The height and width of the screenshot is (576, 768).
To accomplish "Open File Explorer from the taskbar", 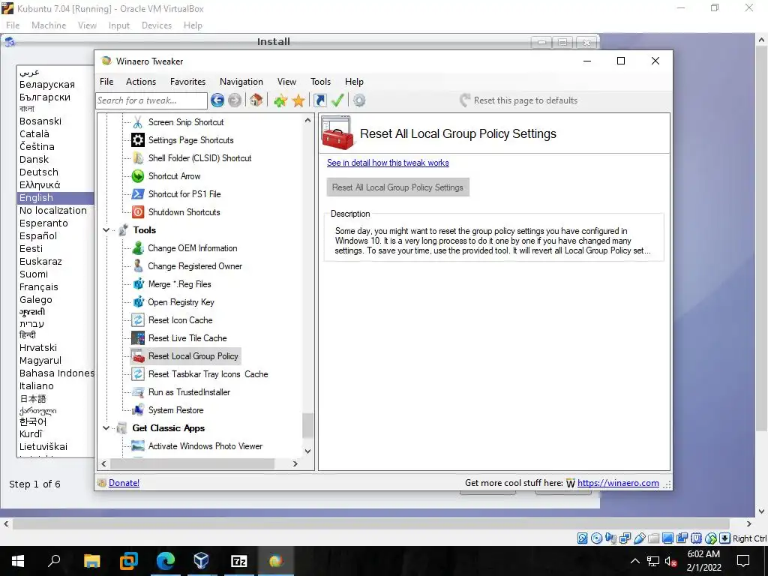I will [x=91, y=561].
